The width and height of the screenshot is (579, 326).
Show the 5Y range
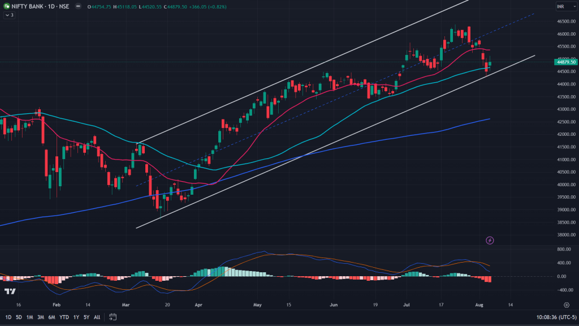click(86, 317)
